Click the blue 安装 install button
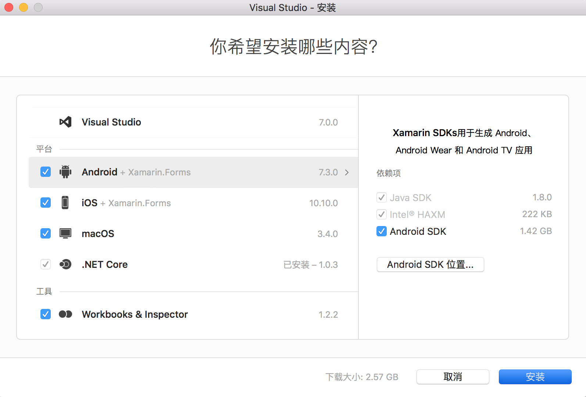Image resolution: width=586 pixels, height=397 pixels. (x=535, y=377)
